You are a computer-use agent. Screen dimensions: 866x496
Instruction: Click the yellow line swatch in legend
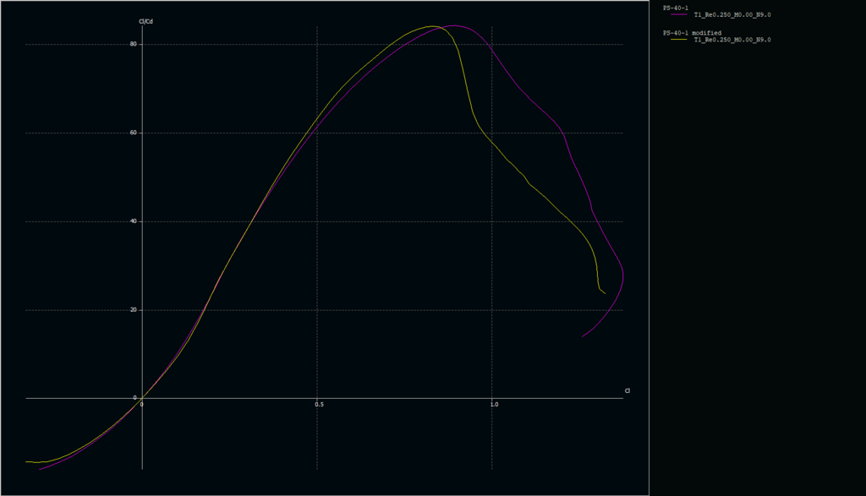point(677,40)
